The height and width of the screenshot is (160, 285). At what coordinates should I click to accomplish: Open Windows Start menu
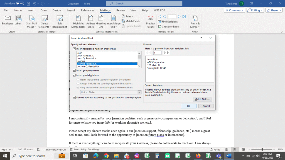coord(5,156)
